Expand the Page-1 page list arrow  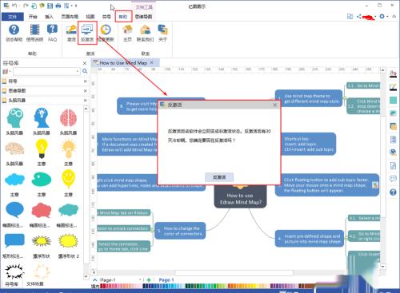(x=140, y=280)
